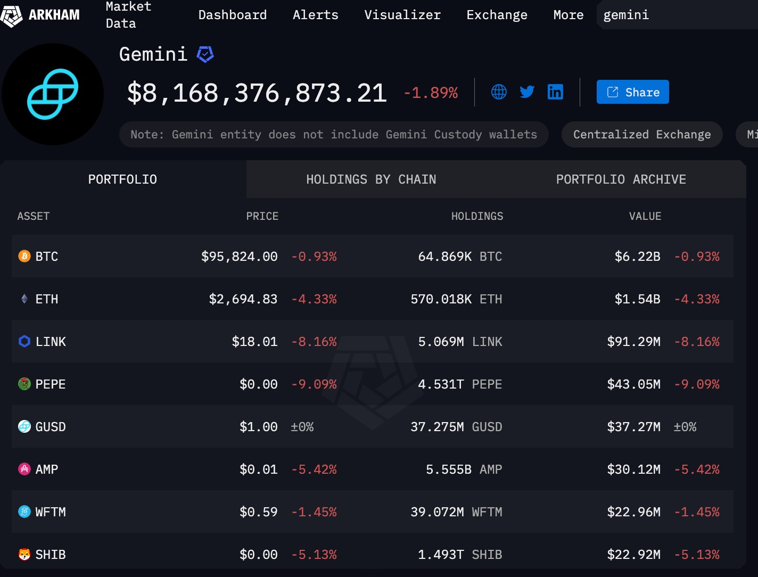Image resolution: width=758 pixels, height=577 pixels.
Task: Open the More menu
Action: (568, 15)
